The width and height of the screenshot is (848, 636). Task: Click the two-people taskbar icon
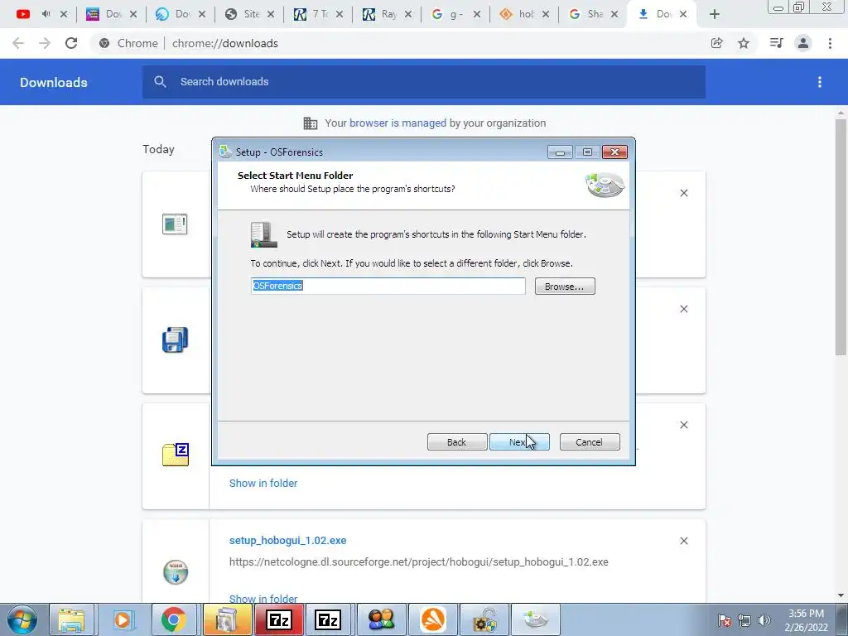[x=381, y=619]
